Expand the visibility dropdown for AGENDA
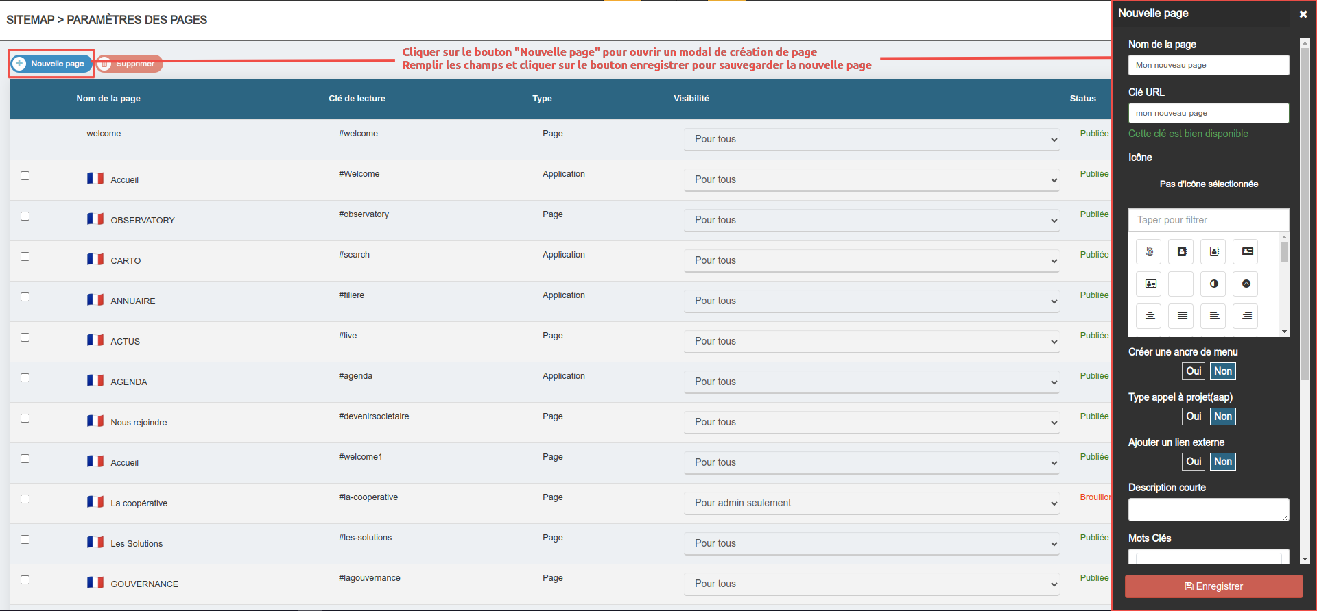Screen dimensions: 1317x611 [871, 382]
